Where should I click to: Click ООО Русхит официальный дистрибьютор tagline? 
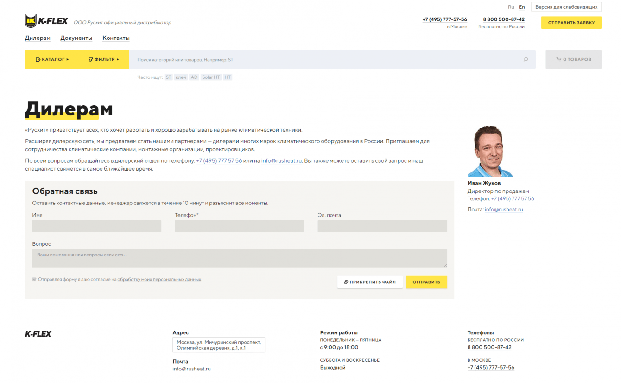click(x=122, y=23)
